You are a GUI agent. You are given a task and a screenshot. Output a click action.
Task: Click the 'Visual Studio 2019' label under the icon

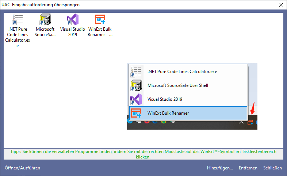pyautogui.click(x=73, y=32)
